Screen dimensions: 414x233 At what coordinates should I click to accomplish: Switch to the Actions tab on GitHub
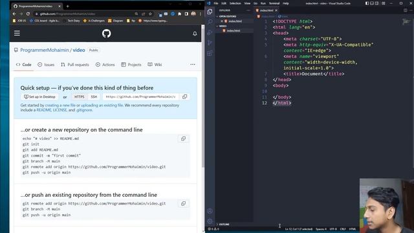pos(105,65)
